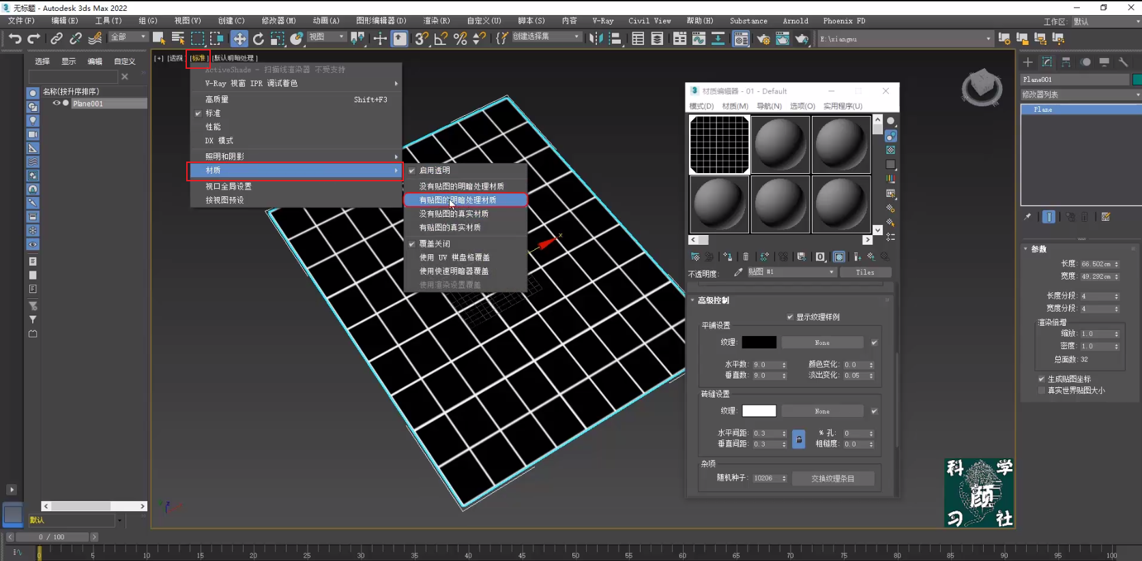Activate the Select and Move tool
The width and height of the screenshot is (1142, 561).
point(239,39)
